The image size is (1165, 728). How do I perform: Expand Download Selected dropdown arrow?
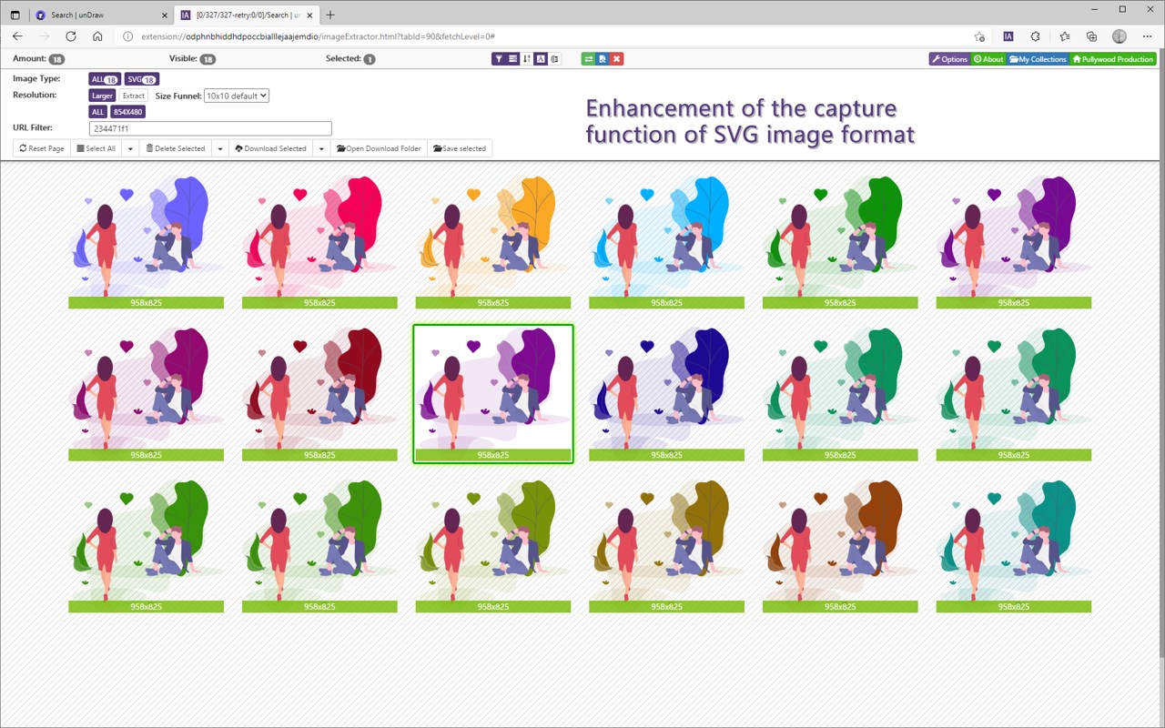321,148
